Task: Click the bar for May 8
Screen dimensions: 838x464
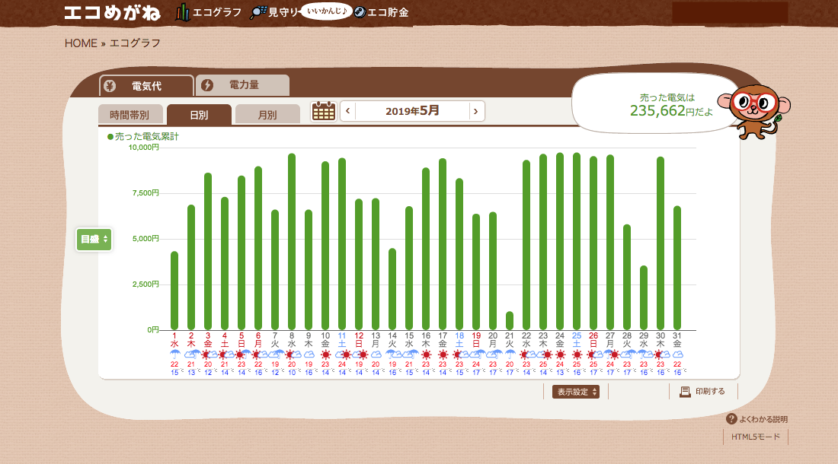Action: pos(292,242)
